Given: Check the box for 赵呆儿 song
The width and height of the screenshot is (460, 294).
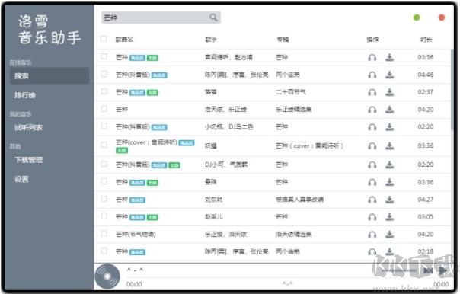Looking at the screenshot, I should click(104, 216).
